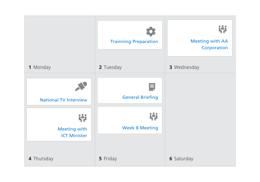Select the 1 Monday day label
The image size is (260, 182).
click(x=40, y=67)
